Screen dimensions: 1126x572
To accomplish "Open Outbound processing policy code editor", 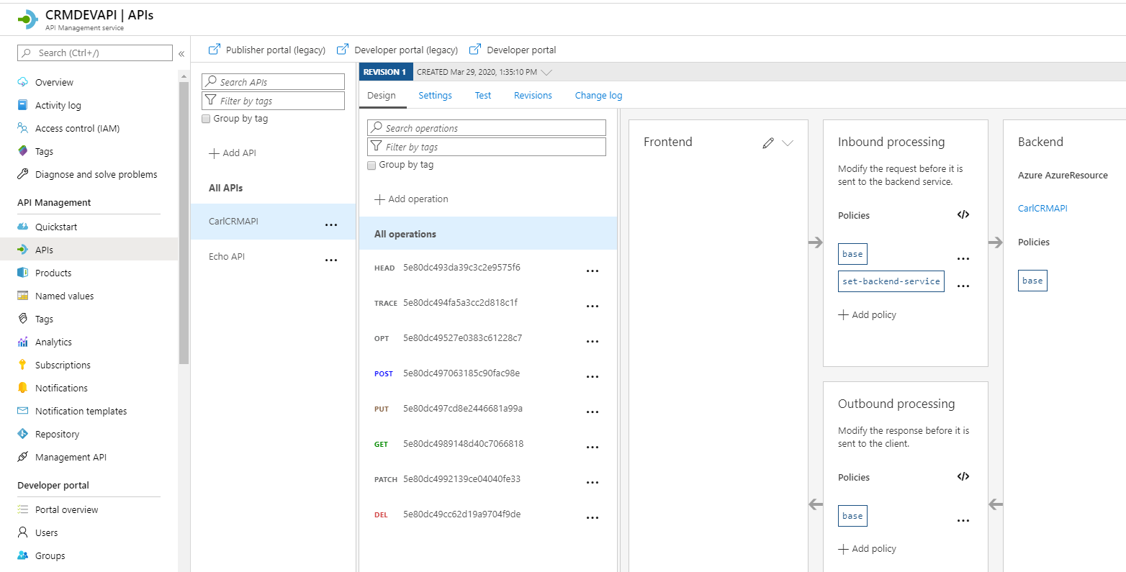I will [x=963, y=476].
